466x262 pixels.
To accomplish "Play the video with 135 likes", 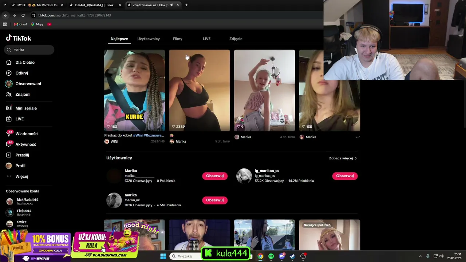I will [x=329, y=106].
